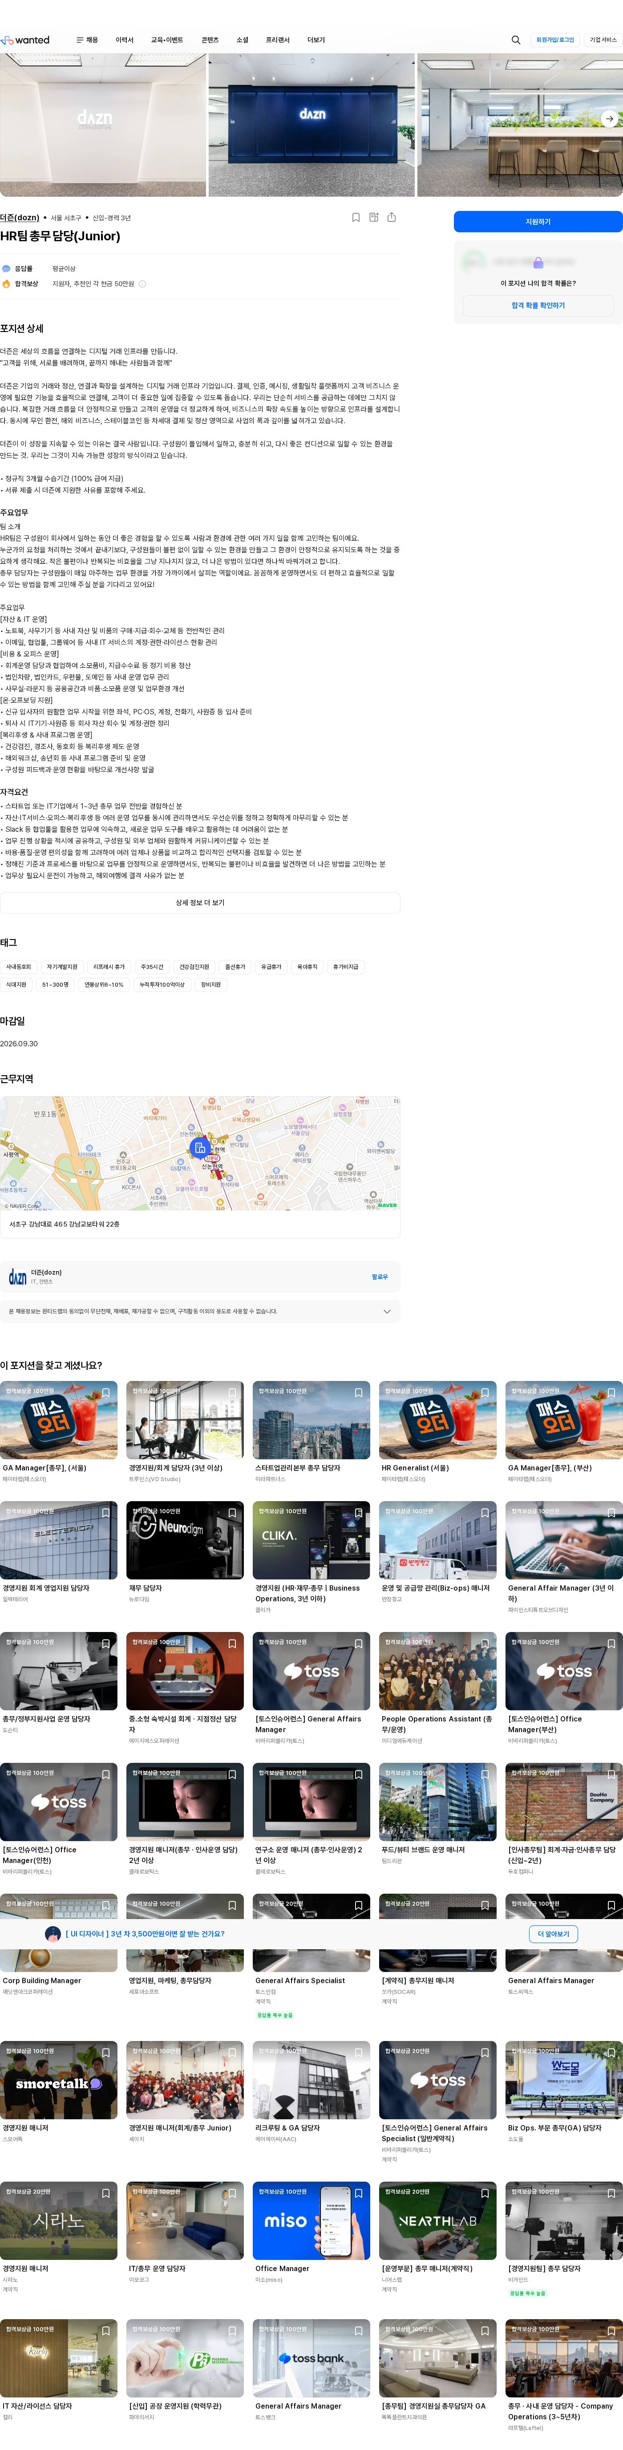Bookmark the CLIKA 경영지원 card
The height and width of the screenshot is (2450, 623).
tap(359, 1512)
